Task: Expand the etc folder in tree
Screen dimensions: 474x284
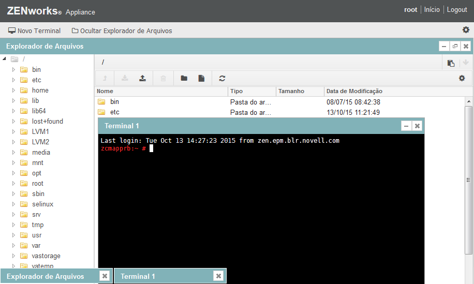Action: (13, 80)
